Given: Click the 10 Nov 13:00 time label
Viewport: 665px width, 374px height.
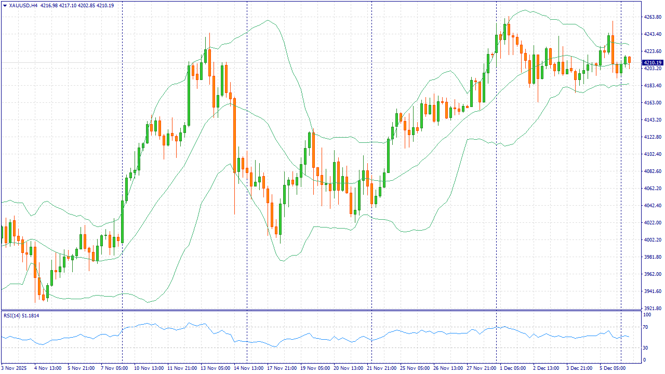Looking at the screenshot, I should pyautogui.click(x=149, y=368).
